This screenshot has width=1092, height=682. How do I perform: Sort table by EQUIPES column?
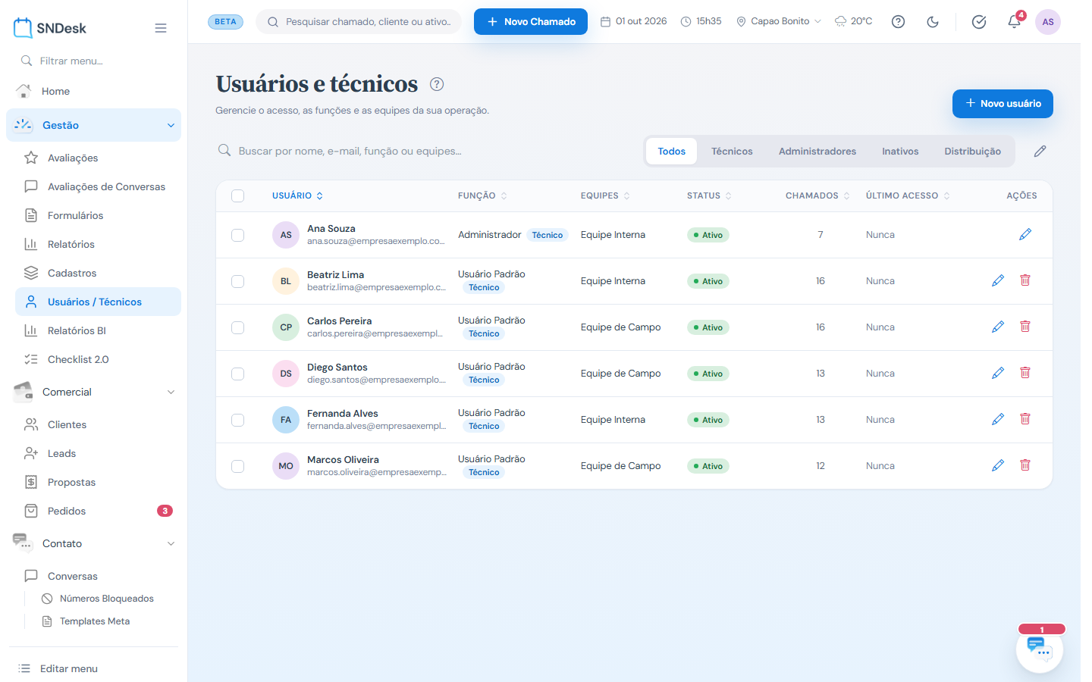tap(605, 196)
